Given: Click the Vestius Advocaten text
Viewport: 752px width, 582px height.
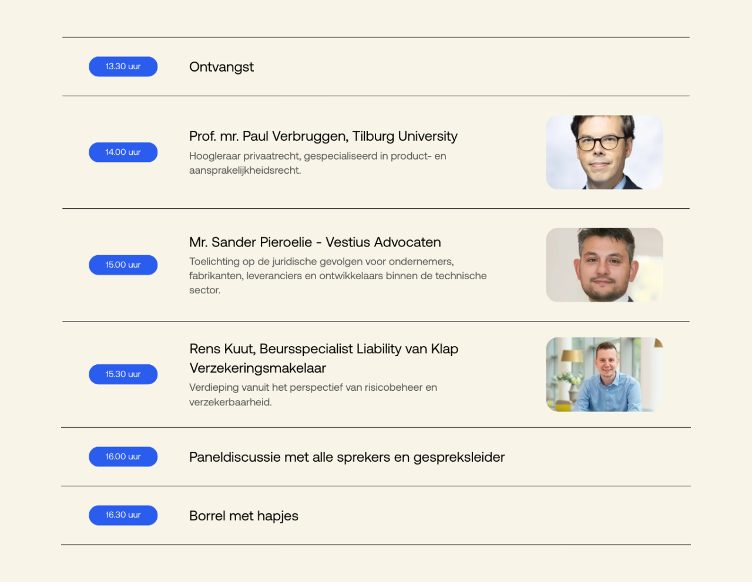Looking at the screenshot, I should point(383,242).
